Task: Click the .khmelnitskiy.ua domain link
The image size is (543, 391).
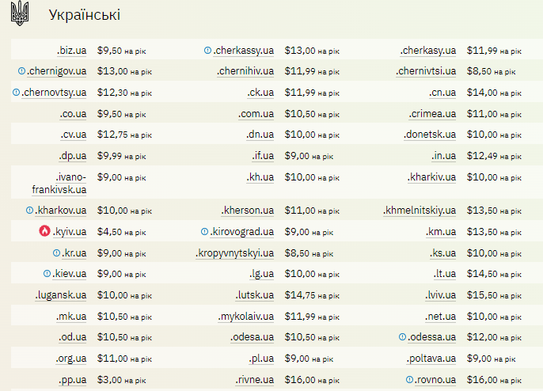Action: [x=420, y=211]
